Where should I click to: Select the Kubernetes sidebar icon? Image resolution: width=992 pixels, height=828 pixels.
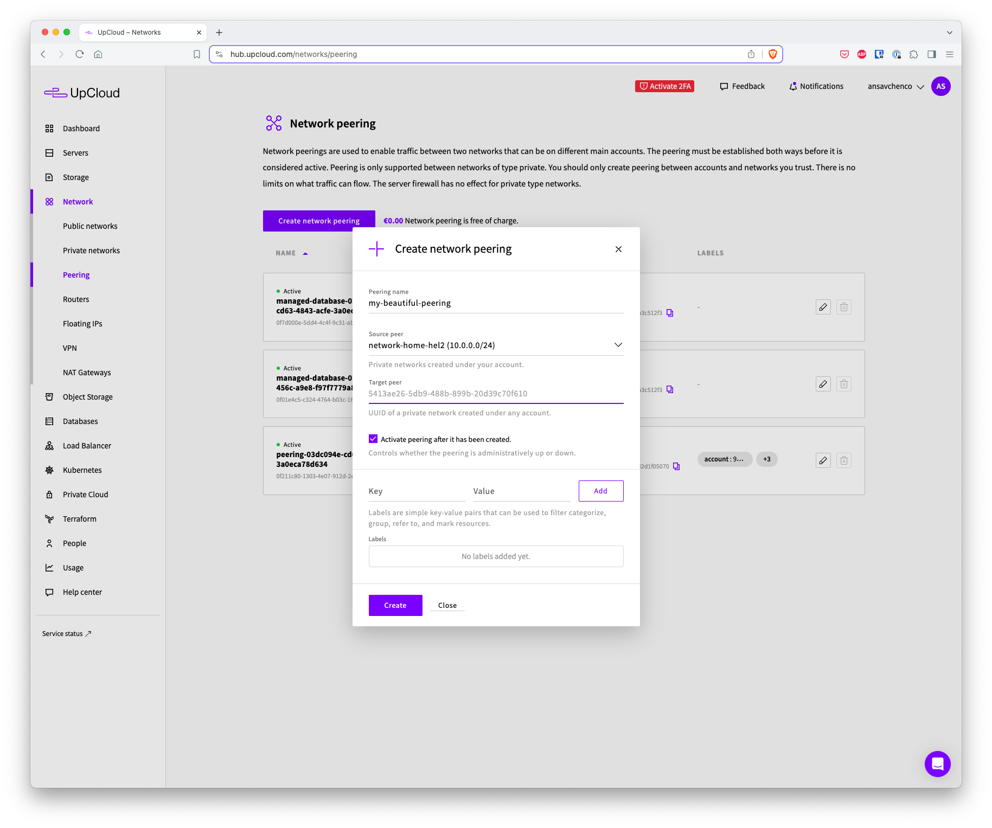(49, 470)
